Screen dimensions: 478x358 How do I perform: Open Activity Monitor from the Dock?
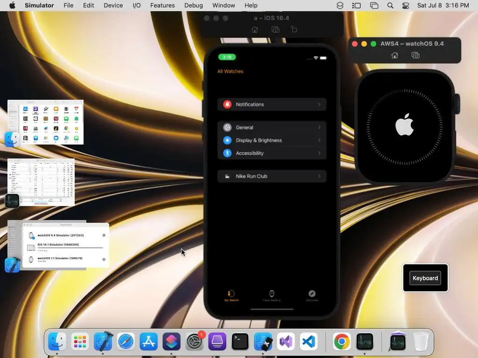click(365, 341)
